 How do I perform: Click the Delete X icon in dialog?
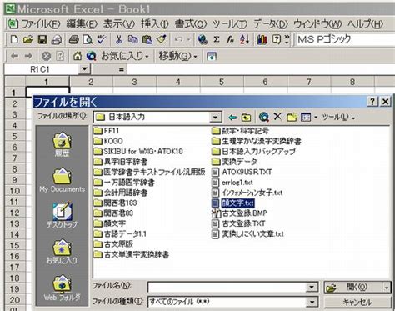[277, 117]
